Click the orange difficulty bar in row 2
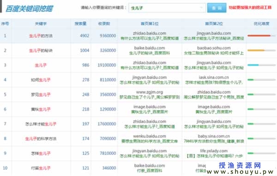Image resolution: width=277 pixels, height=176 pixels. pos(256,50)
